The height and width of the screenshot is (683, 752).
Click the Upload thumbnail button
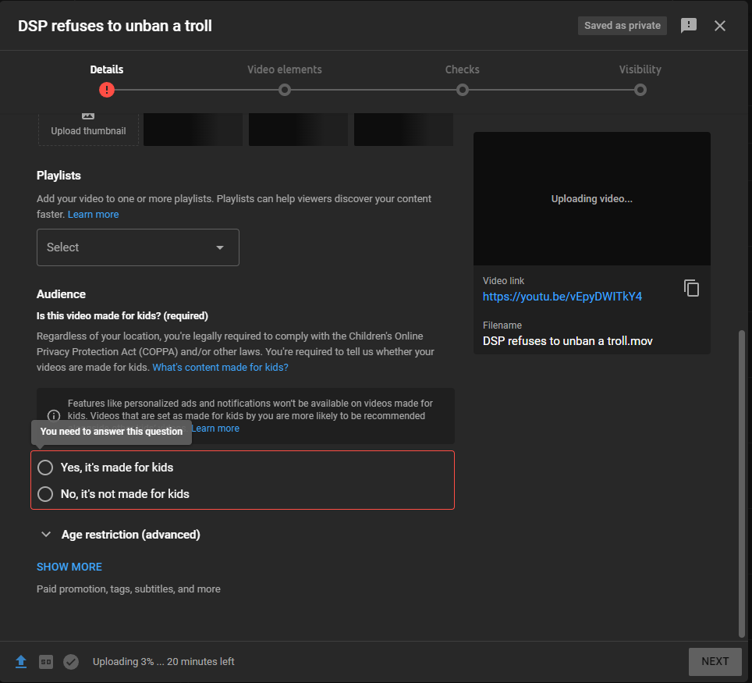pyautogui.click(x=88, y=129)
